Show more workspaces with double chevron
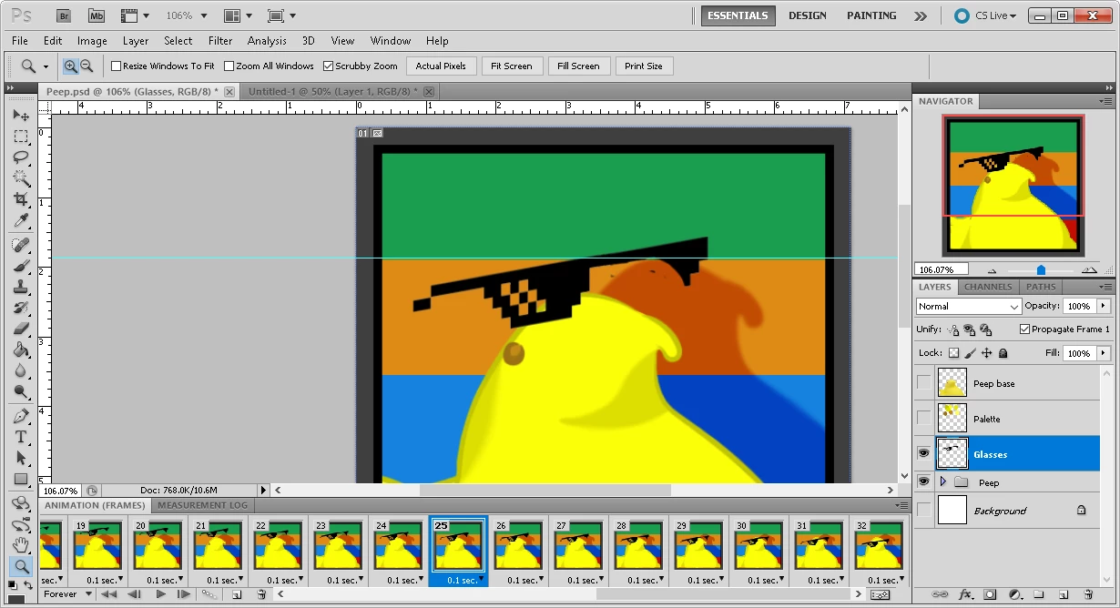Viewport: 1120px width, 608px height. pos(921,15)
